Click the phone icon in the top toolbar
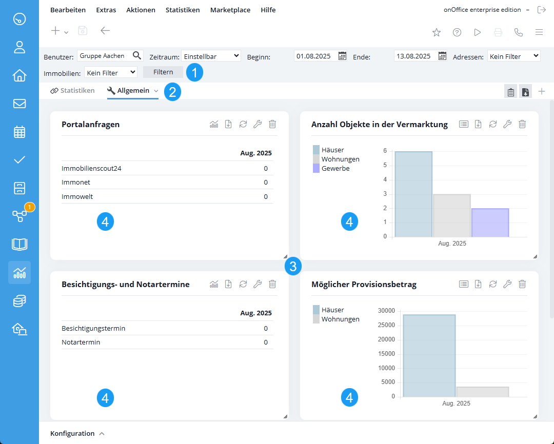The width and height of the screenshot is (554, 444). point(519,32)
